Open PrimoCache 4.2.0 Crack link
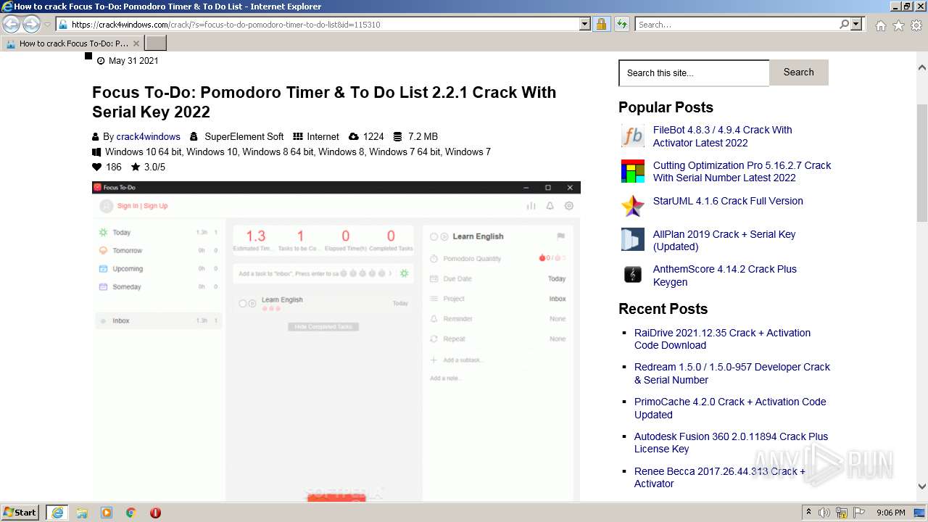The image size is (928, 522). click(730, 408)
